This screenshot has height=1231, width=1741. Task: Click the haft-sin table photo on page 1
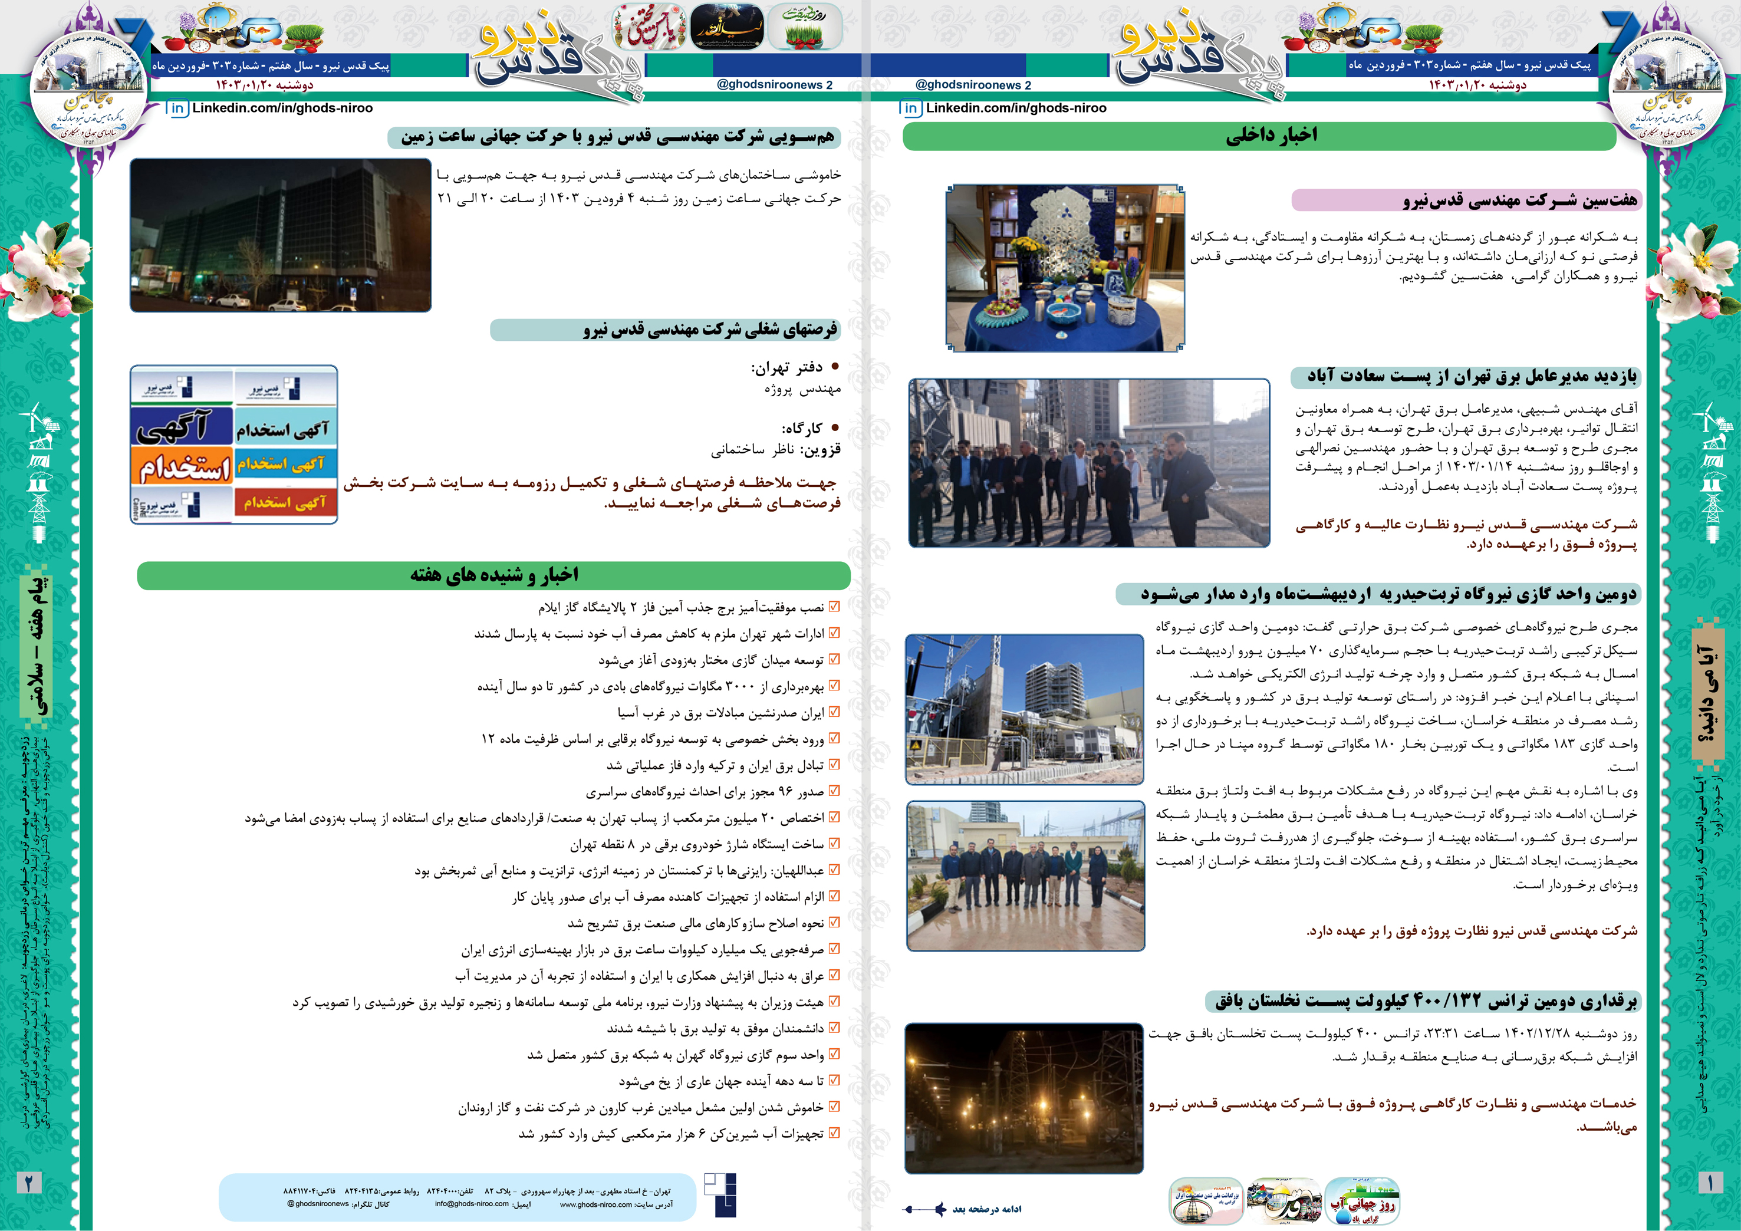pos(1065,268)
